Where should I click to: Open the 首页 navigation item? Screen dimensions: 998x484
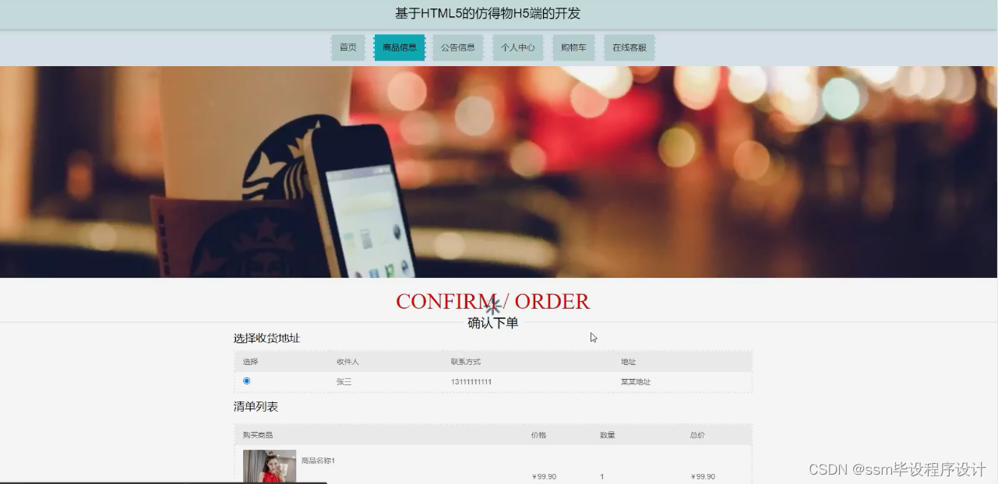[x=347, y=47]
